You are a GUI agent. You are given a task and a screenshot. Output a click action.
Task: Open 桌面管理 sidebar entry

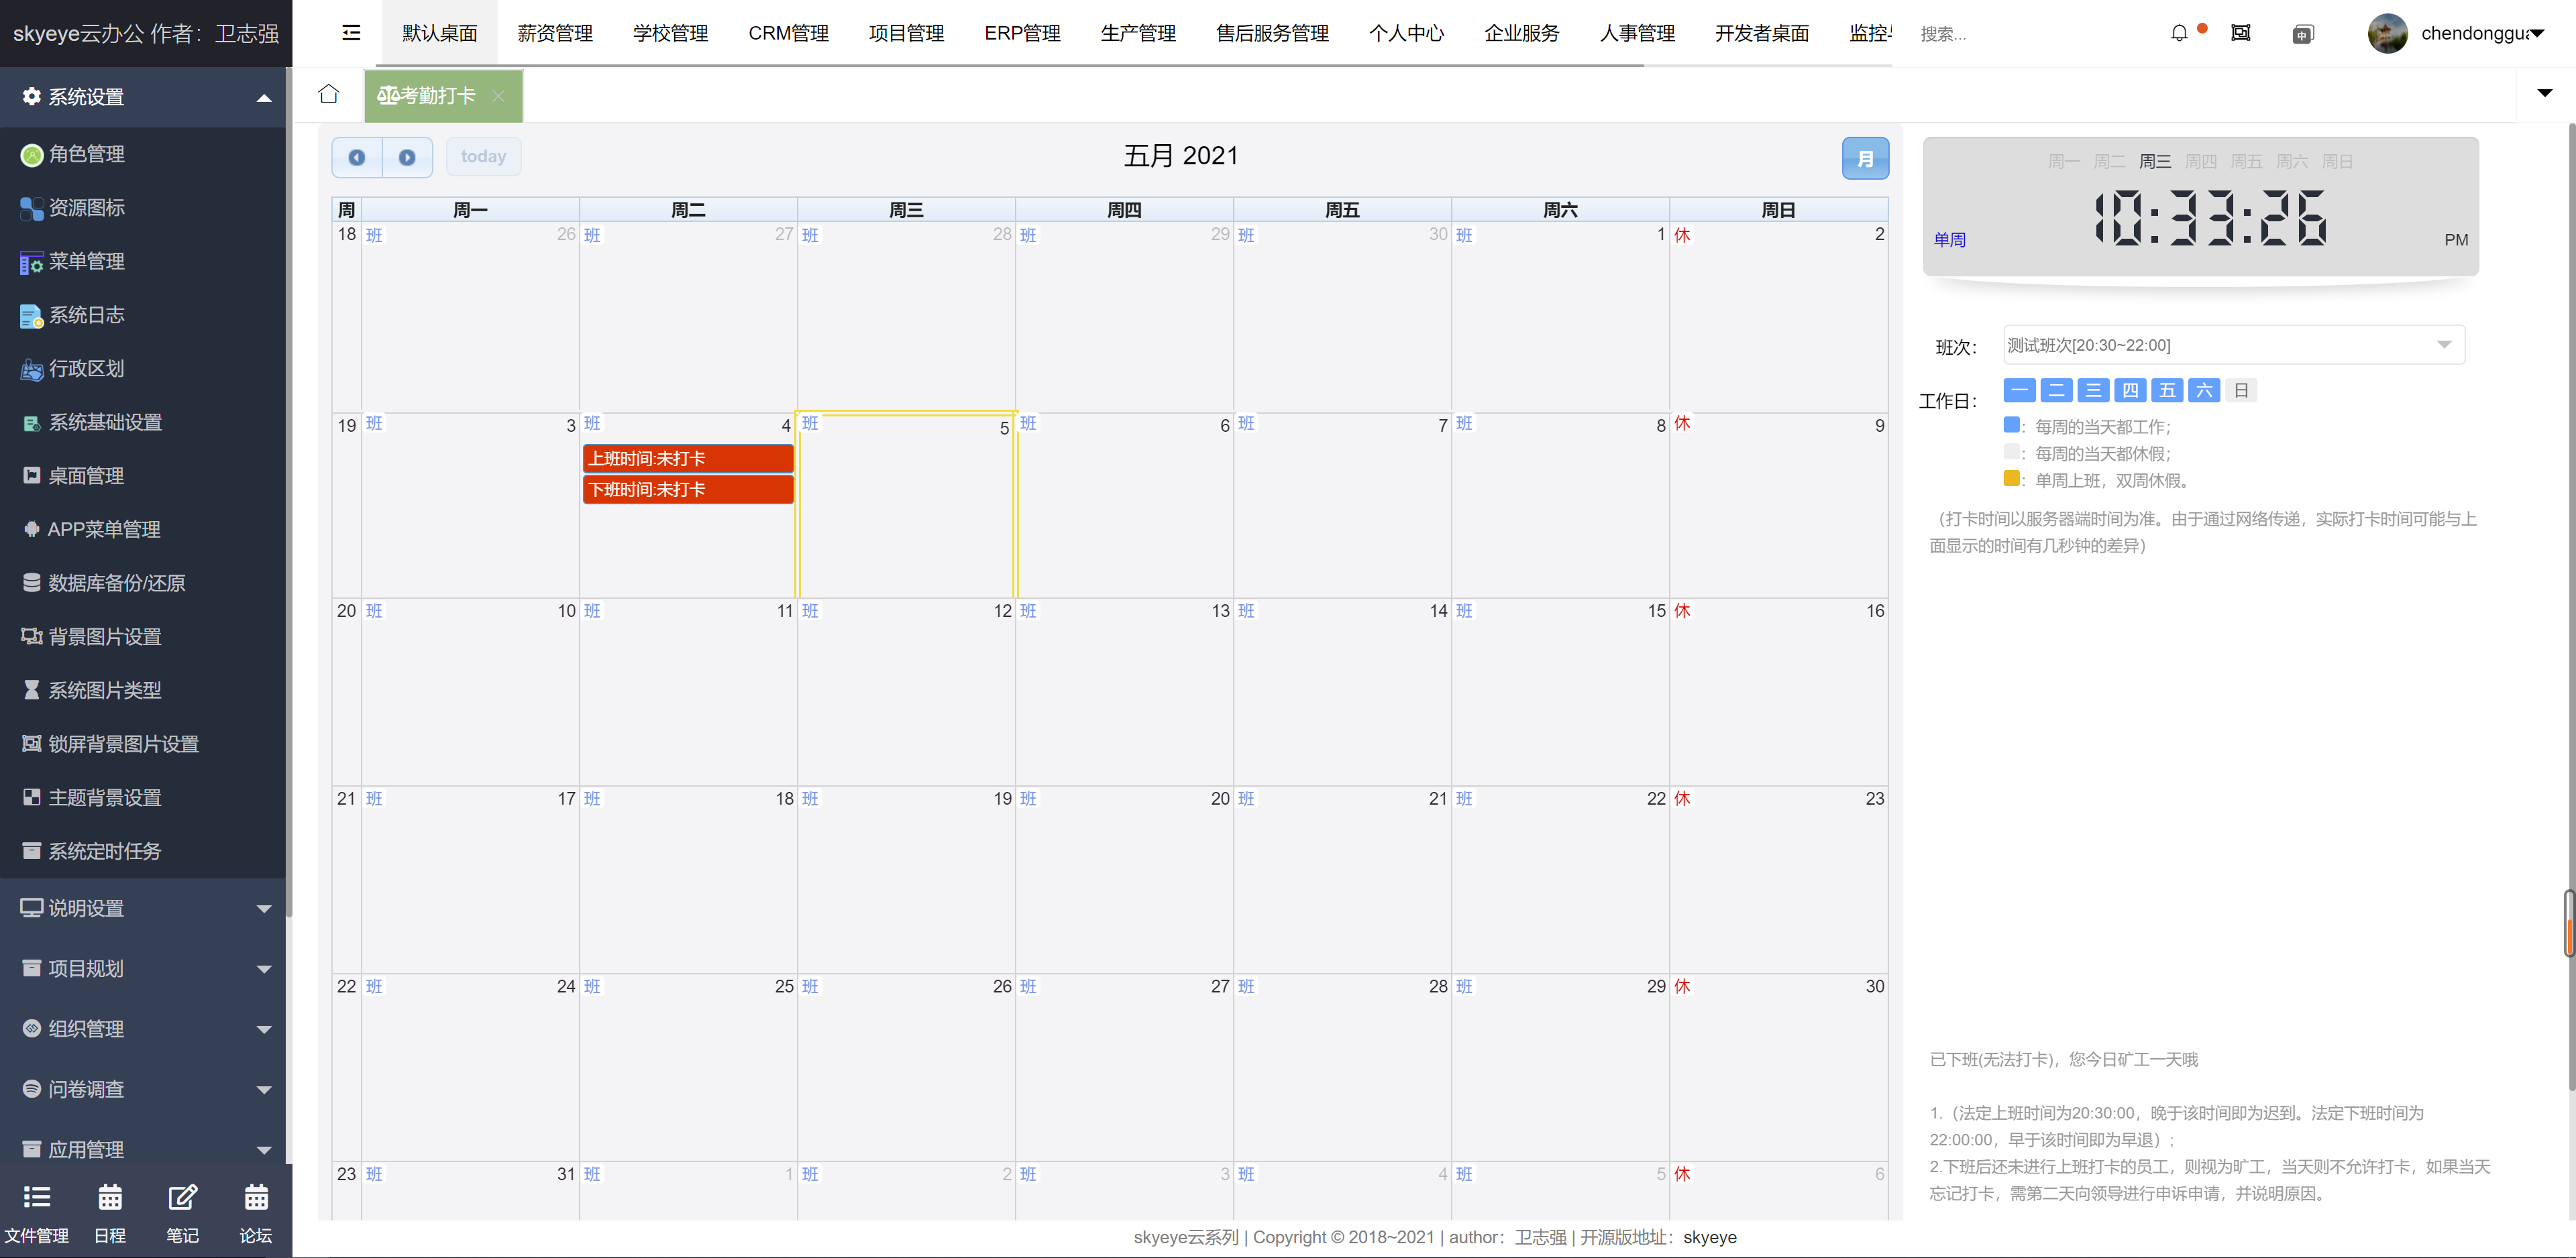coord(143,476)
